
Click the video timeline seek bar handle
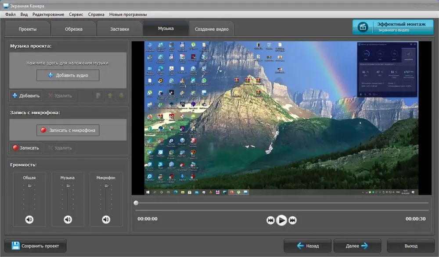tap(136, 203)
